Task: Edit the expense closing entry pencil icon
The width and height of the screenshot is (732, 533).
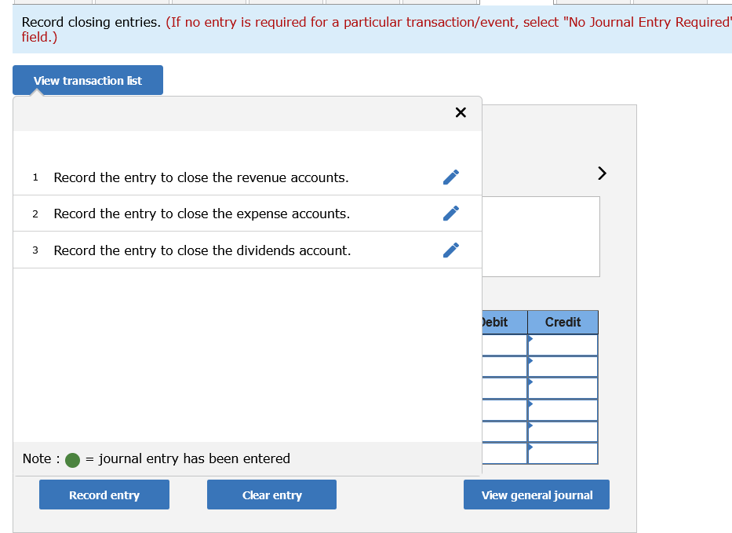Action: click(451, 213)
